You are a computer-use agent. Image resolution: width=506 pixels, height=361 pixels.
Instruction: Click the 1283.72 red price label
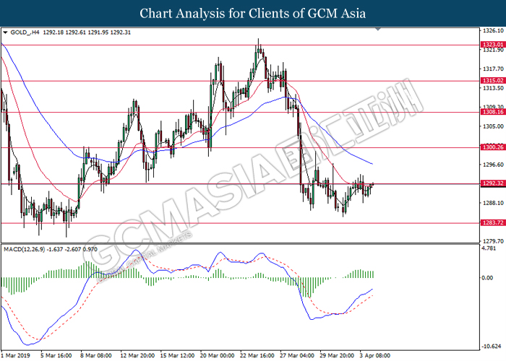tap(492, 222)
